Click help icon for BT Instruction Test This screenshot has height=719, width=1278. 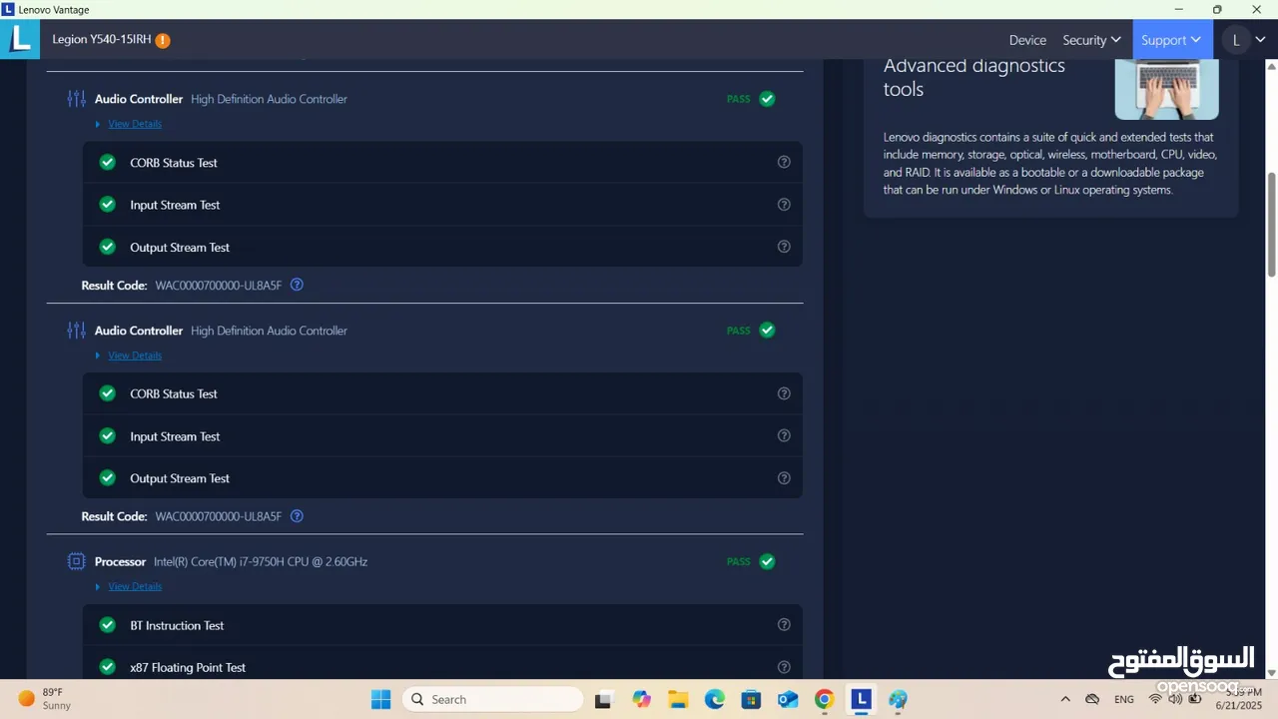click(784, 625)
